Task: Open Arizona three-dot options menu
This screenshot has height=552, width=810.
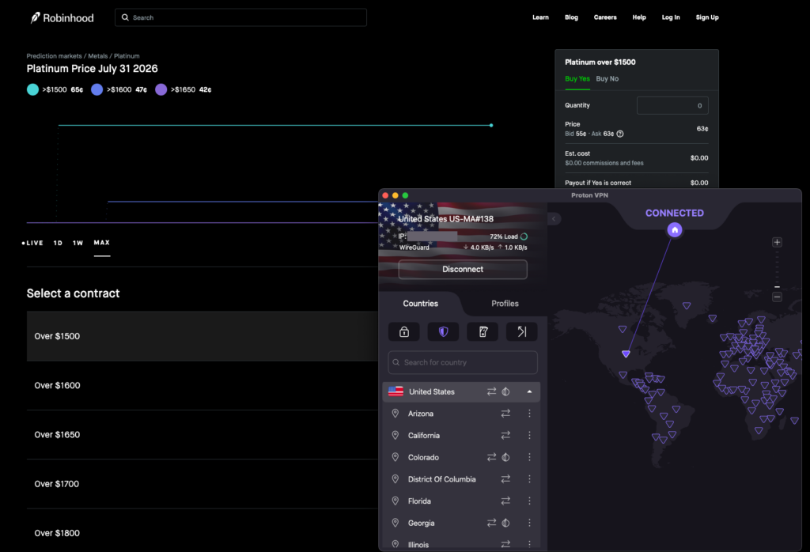Action: pyautogui.click(x=529, y=414)
